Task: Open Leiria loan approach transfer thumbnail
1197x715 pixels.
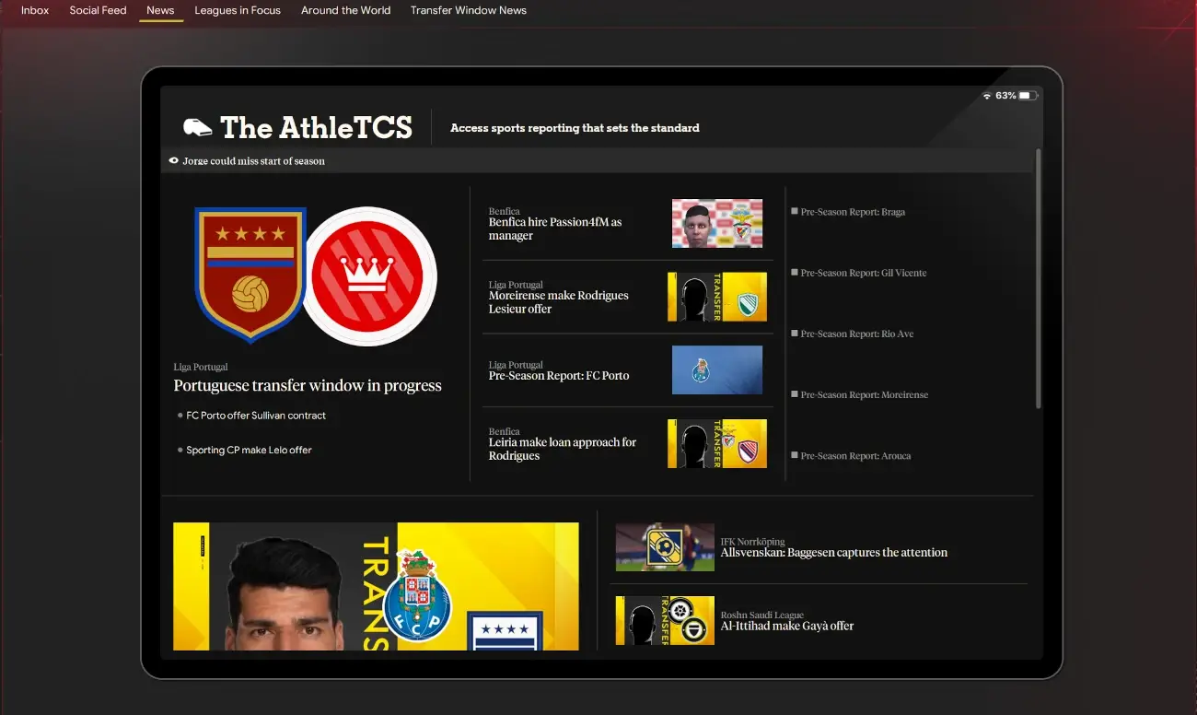Action: point(717,443)
